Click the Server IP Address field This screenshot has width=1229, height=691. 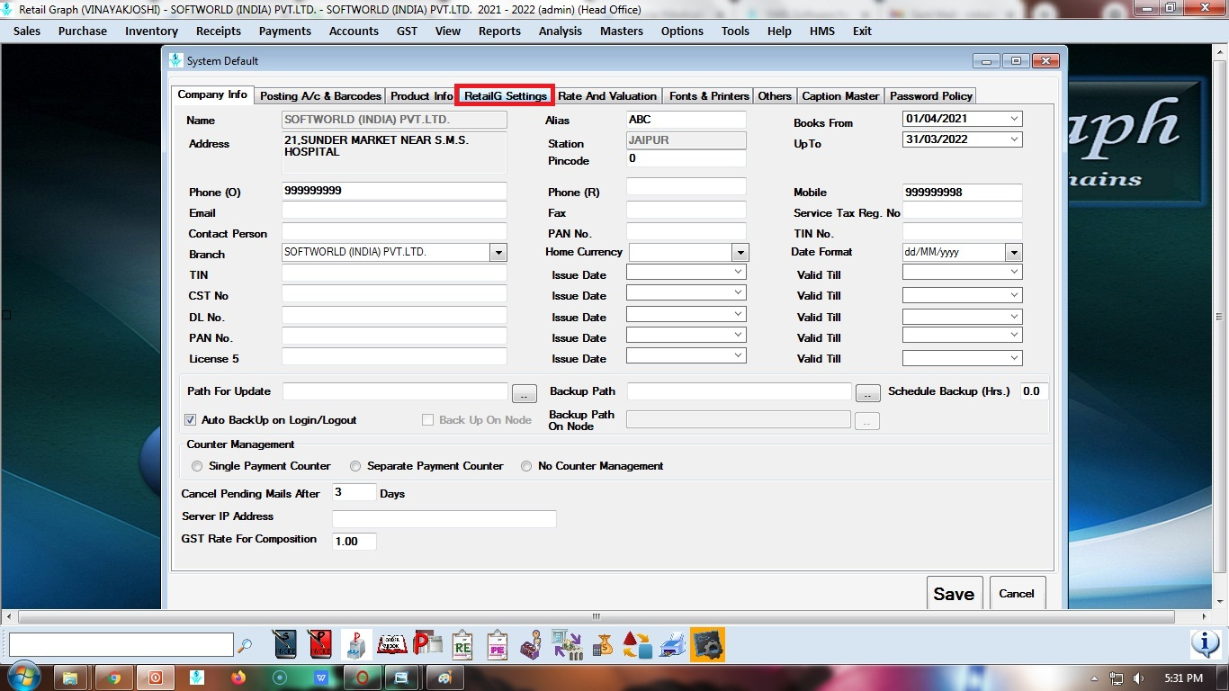(x=444, y=518)
